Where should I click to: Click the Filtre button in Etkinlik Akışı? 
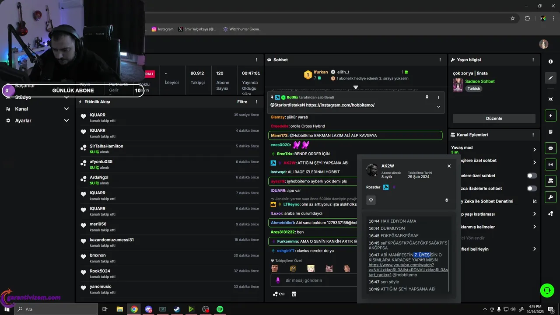(x=242, y=102)
